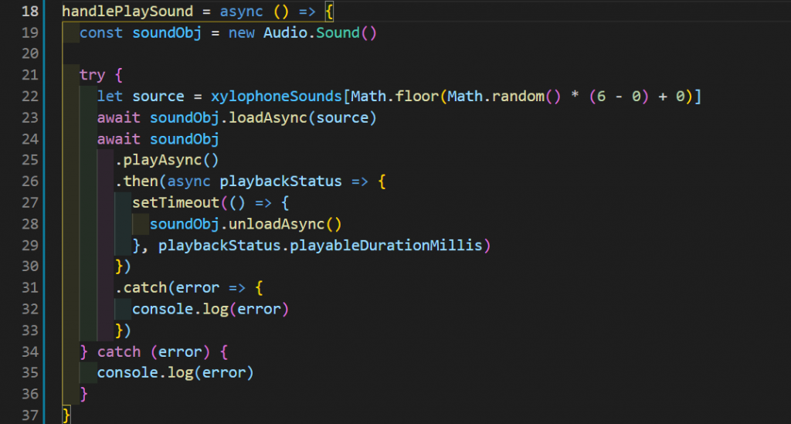
Task: Click line number 37 in the gutter
Action: [30, 416]
